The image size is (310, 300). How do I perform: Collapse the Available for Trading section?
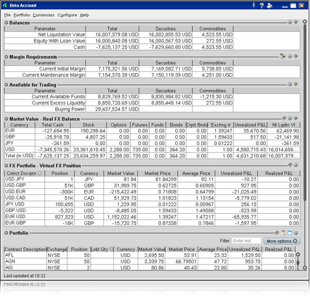click(x=6, y=85)
